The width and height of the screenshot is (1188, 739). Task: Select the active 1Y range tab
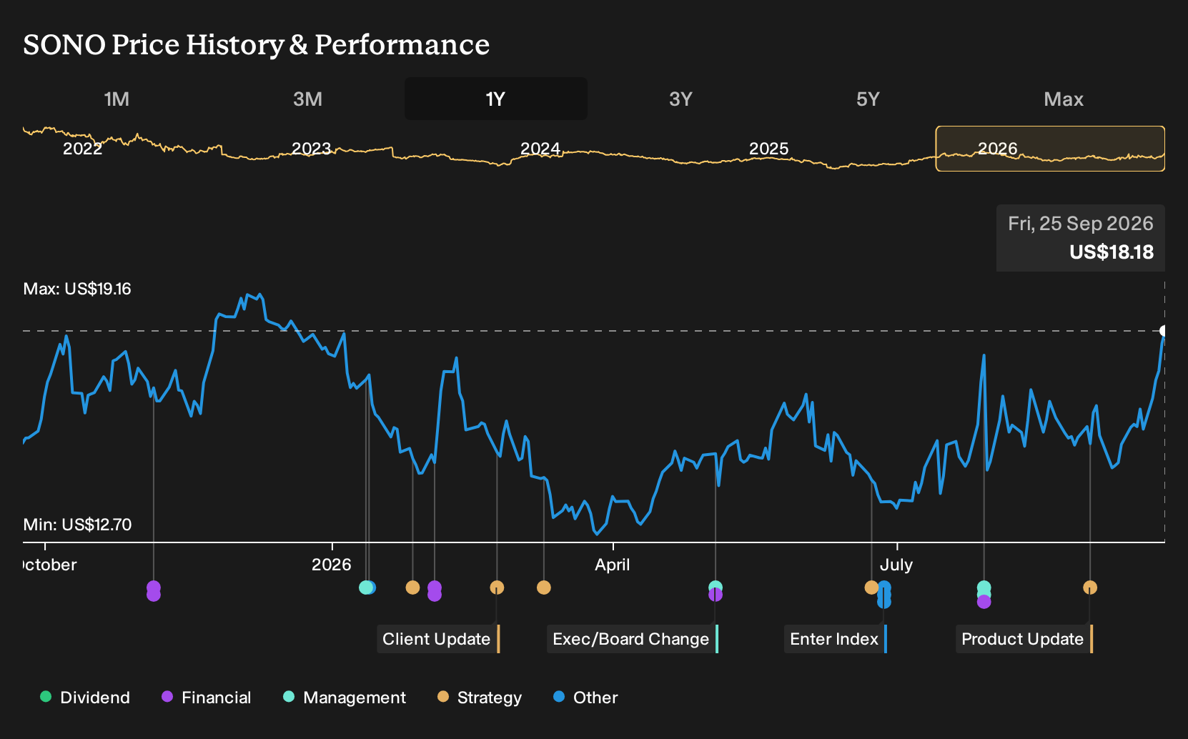pyautogui.click(x=496, y=99)
